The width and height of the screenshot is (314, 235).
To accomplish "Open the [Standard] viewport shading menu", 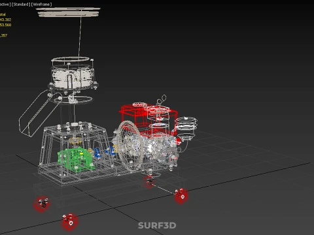I will click(21, 5).
